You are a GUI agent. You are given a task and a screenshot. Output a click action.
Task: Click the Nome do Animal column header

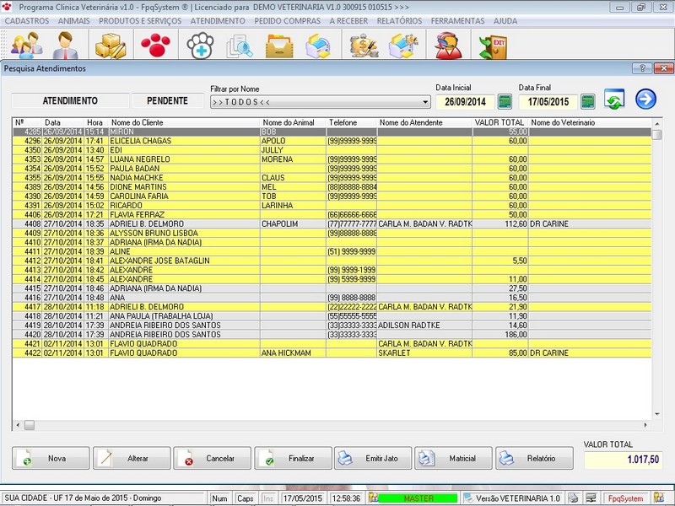click(293, 122)
